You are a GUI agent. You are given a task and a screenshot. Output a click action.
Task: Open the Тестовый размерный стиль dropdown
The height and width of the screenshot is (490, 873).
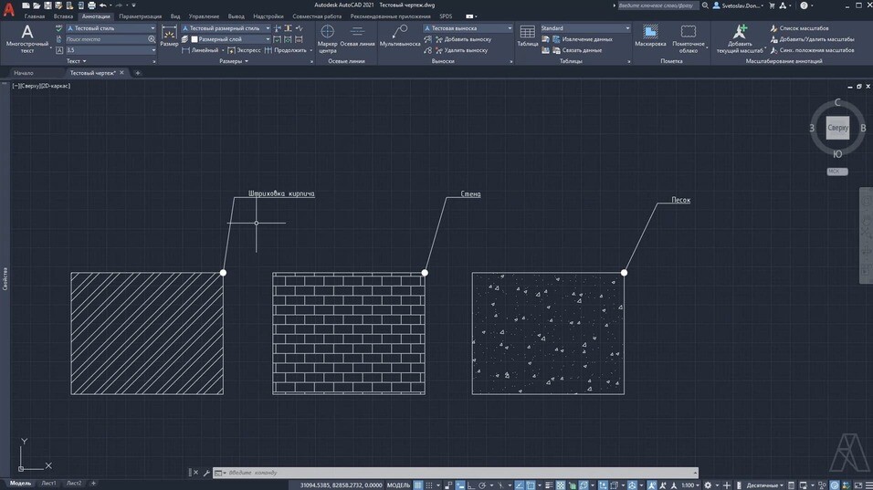point(226,27)
